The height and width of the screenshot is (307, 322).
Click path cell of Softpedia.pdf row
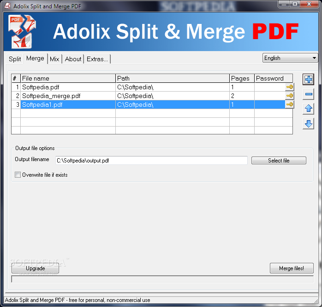point(173,87)
